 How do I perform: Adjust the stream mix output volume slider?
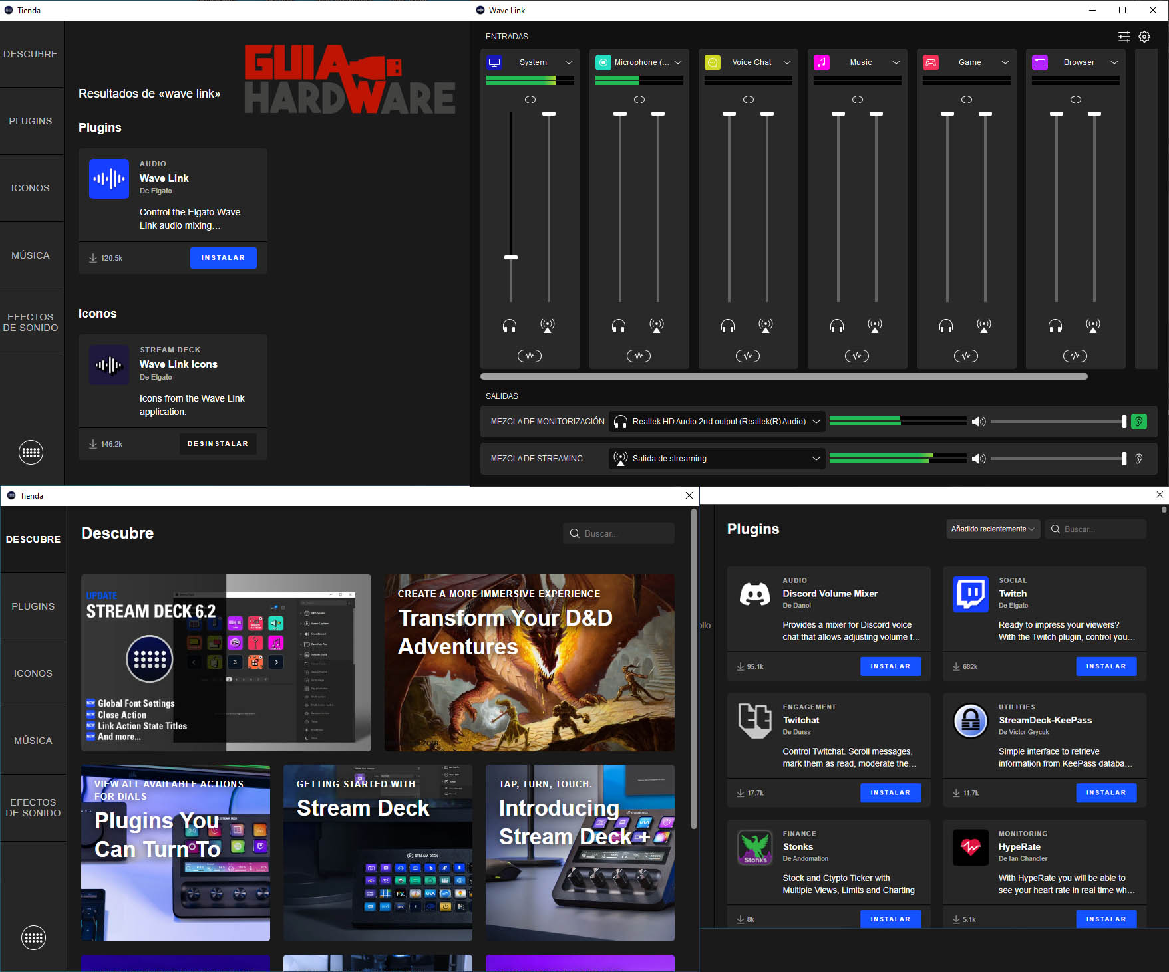pyautogui.click(x=1059, y=459)
